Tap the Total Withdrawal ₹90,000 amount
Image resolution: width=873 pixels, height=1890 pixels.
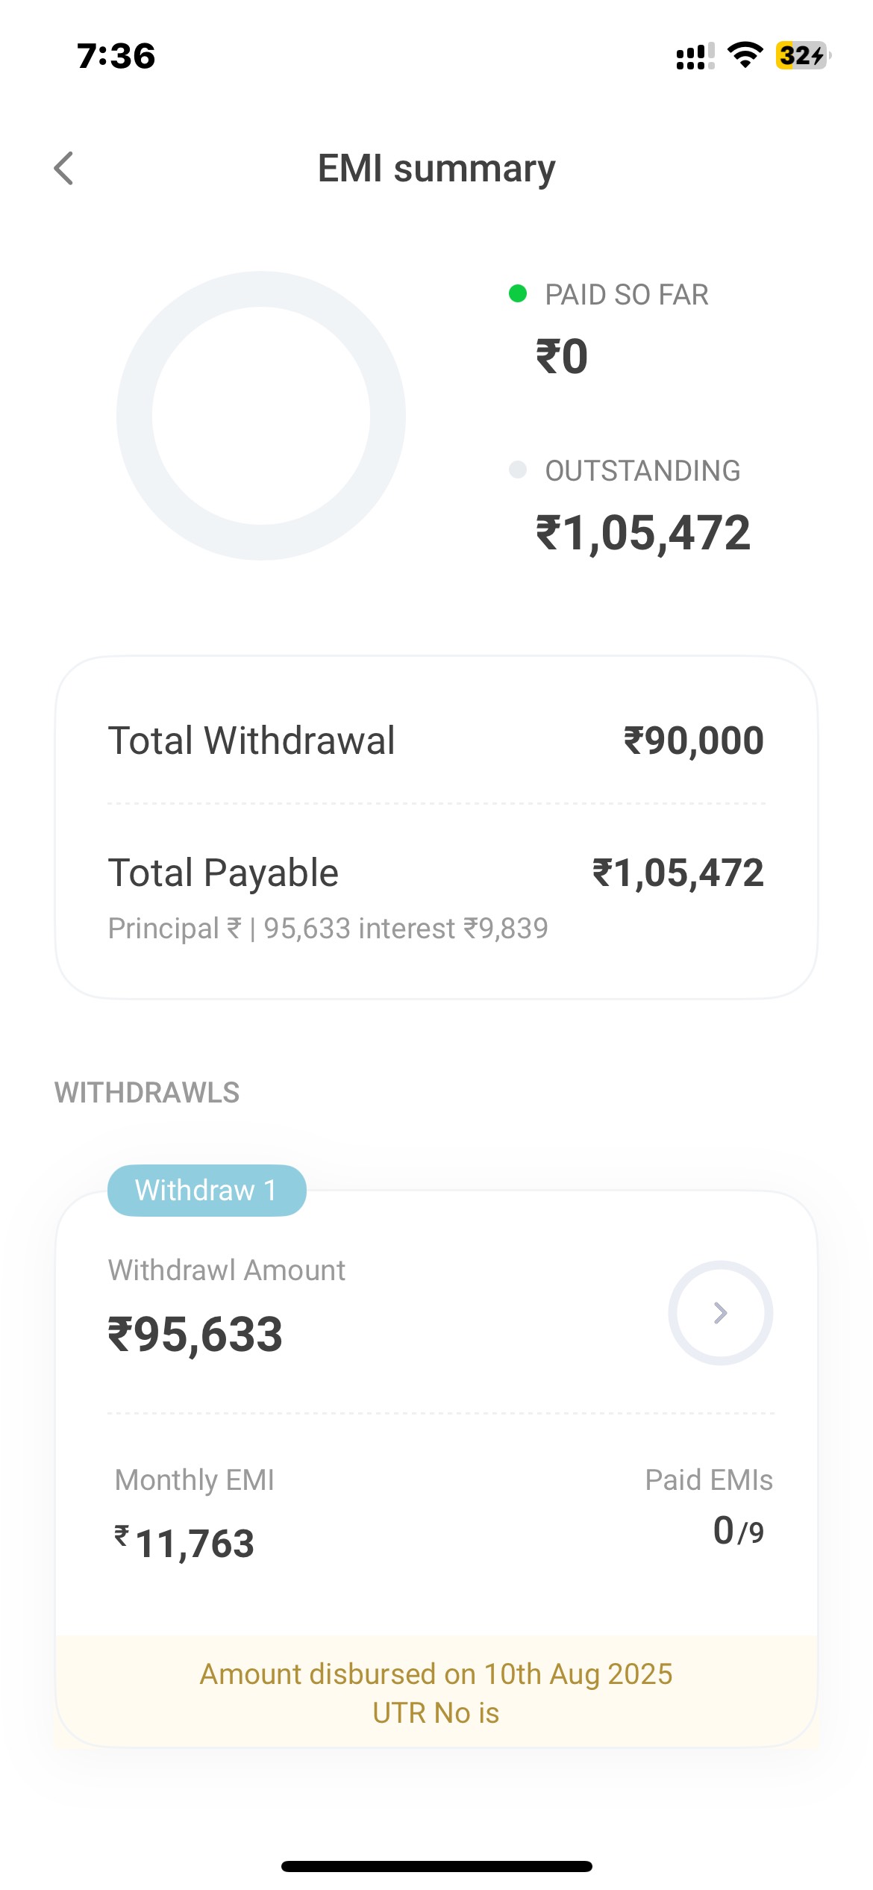[693, 740]
